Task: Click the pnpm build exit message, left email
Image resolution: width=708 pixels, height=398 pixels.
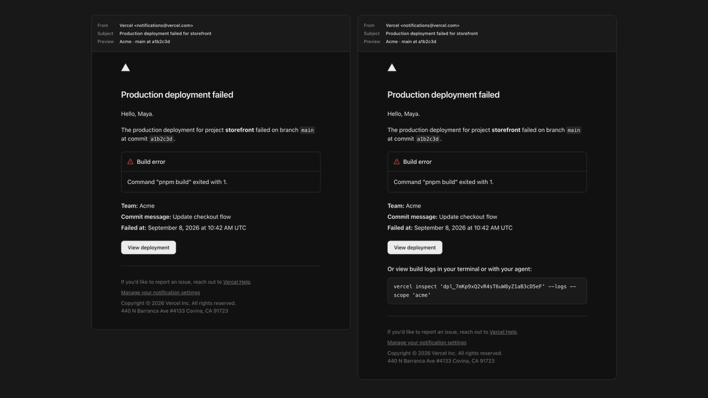Action: 177,182
